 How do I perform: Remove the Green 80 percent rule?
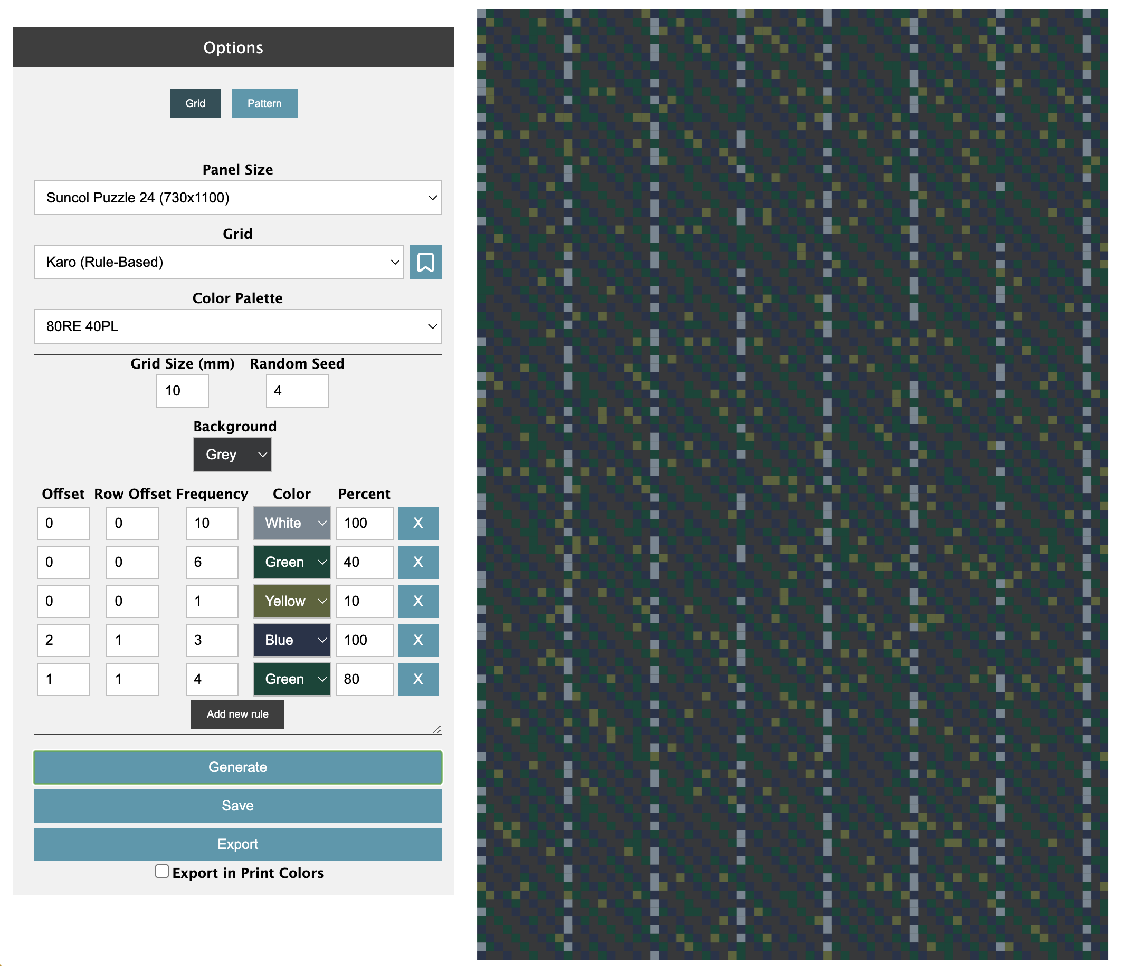click(418, 679)
